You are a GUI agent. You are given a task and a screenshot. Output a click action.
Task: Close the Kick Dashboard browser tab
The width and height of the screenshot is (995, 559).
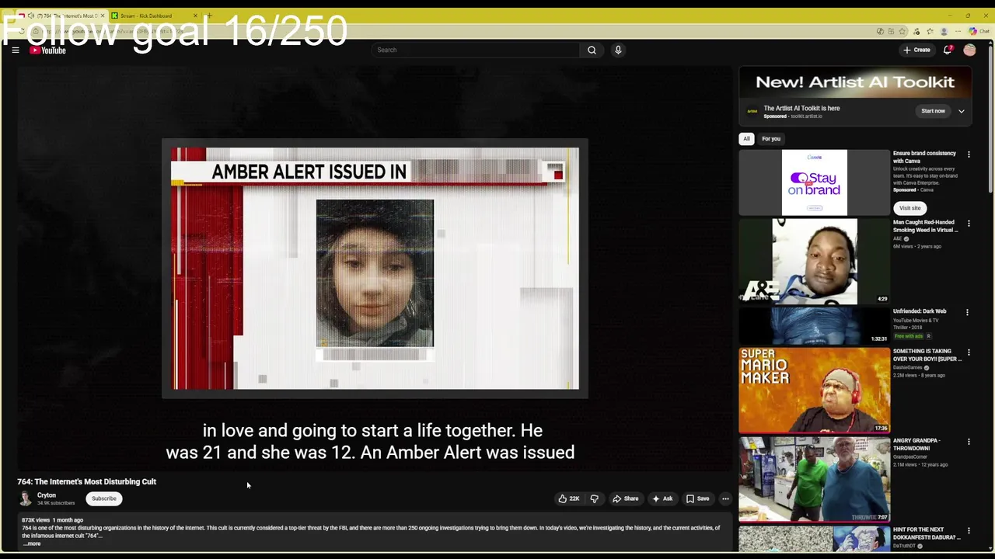[195, 16]
